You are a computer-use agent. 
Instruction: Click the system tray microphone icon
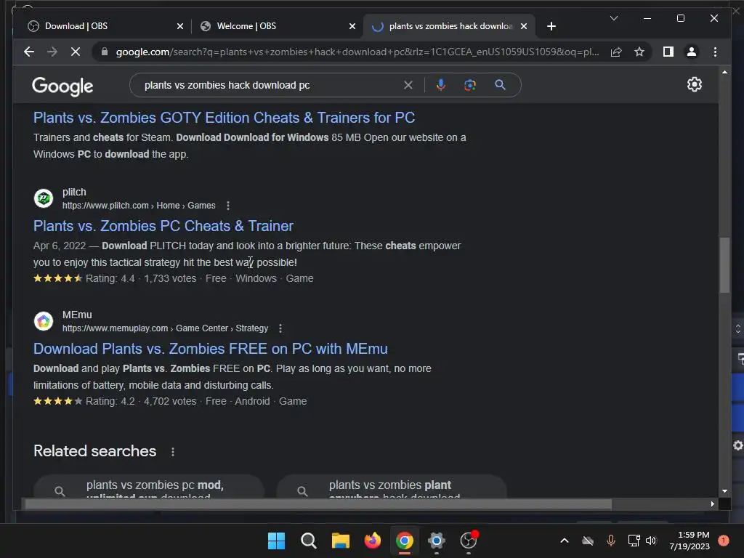[610, 541]
